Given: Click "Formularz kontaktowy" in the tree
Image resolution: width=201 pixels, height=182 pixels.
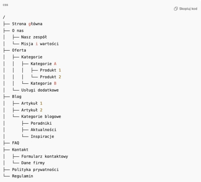Looking at the screenshot, I should (45, 157).
